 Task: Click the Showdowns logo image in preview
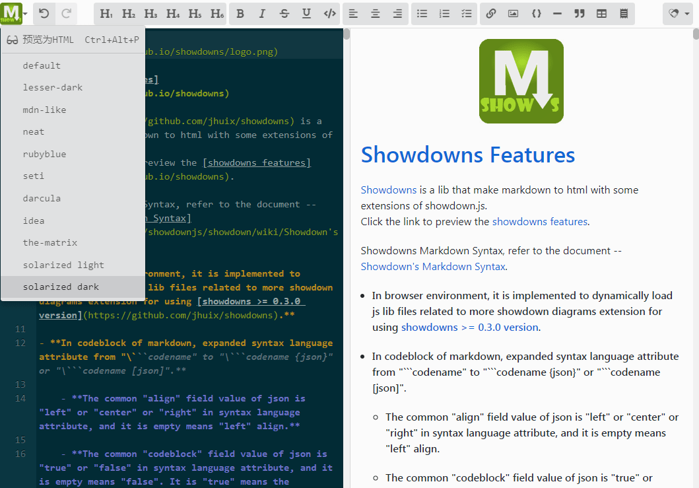[521, 81]
